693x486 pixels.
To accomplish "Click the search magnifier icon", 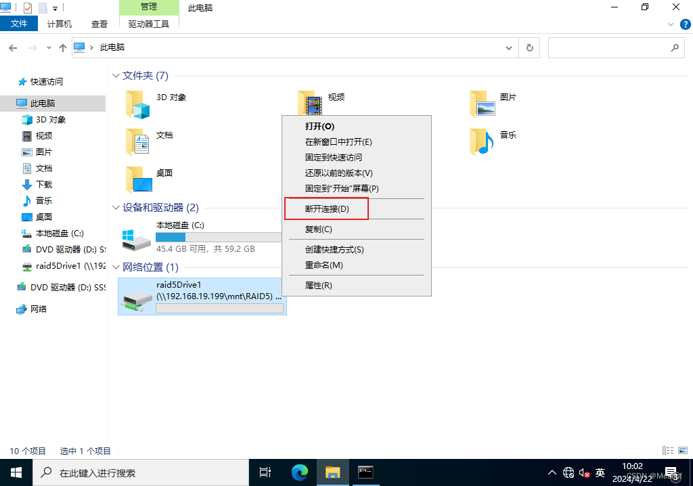I will tap(675, 48).
